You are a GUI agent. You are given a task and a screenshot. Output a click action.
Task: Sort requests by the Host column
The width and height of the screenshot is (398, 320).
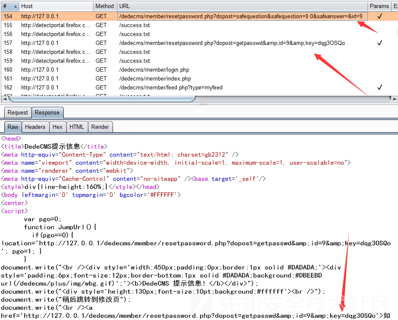coord(55,6)
